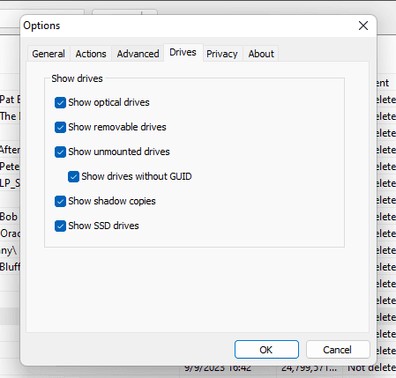396x378 pixels.
Task: Confirm settings with OK button
Action: coord(266,350)
